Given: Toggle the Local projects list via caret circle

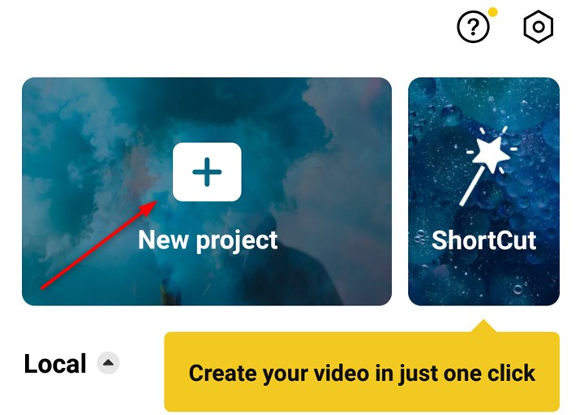Looking at the screenshot, I should tap(108, 362).
